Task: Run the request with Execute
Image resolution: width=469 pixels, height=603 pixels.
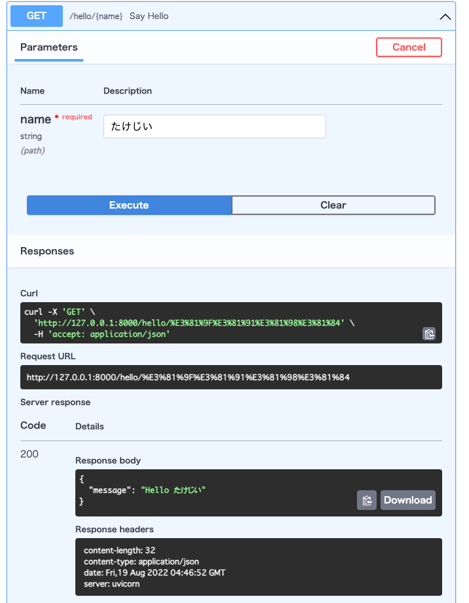Action: (x=129, y=205)
